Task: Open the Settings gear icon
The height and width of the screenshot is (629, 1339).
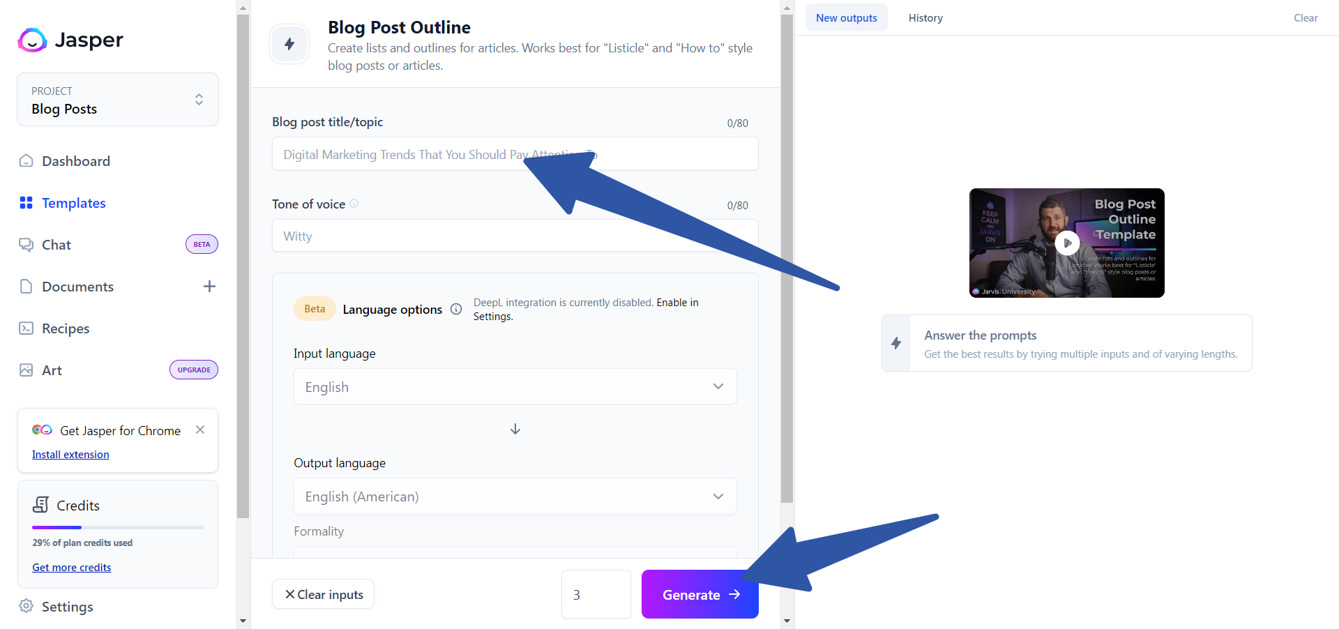Action: pyautogui.click(x=26, y=606)
